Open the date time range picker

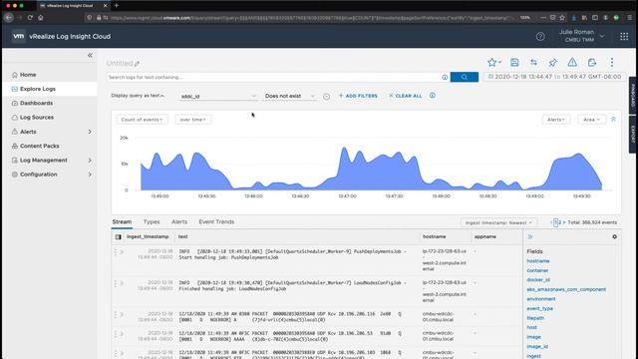pyautogui.click(x=554, y=77)
